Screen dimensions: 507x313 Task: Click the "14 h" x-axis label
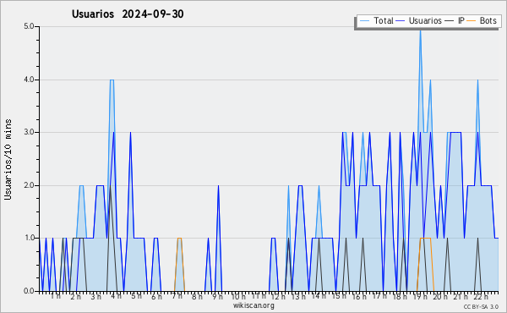(x=319, y=296)
